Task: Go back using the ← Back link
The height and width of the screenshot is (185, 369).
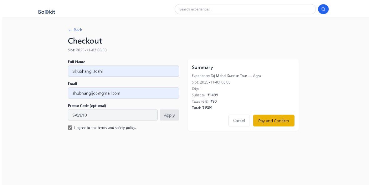Action: point(75,30)
